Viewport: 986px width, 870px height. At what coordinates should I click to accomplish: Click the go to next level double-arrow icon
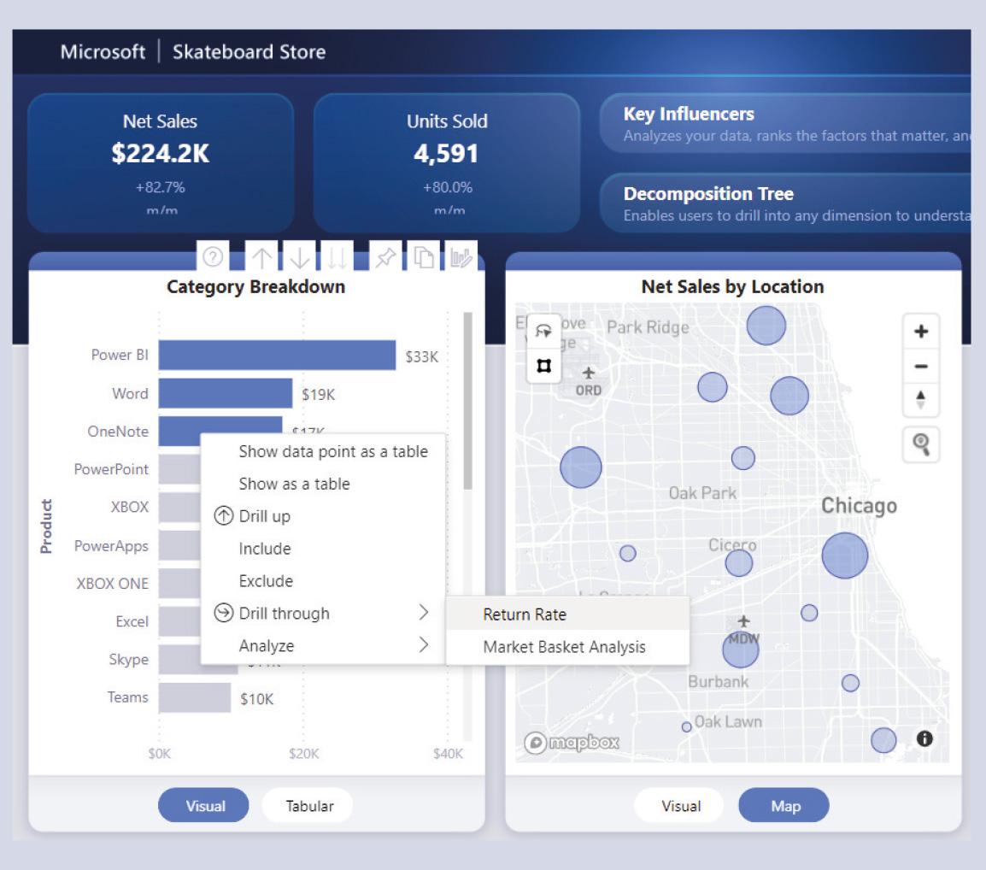tap(337, 256)
